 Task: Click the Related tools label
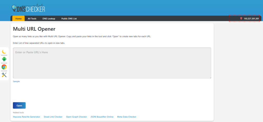18,112
